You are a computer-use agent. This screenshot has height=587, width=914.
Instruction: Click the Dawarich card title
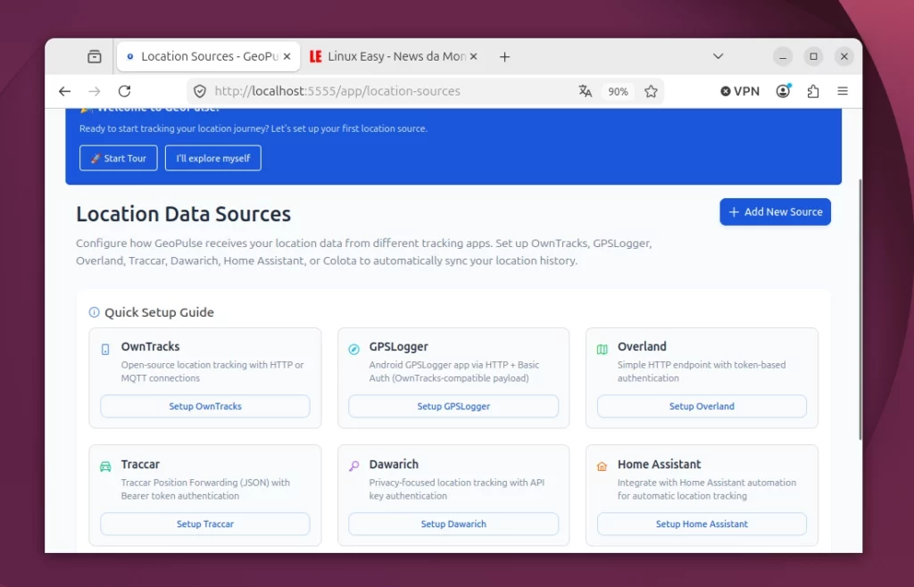click(394, 464)
